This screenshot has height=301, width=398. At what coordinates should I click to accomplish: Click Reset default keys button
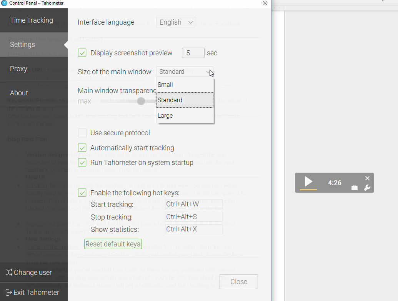point(113,244)
